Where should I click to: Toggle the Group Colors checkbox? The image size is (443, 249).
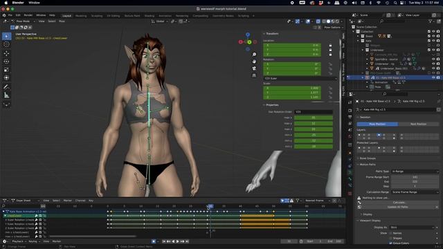pyautogui.click(x=390, y=243)
